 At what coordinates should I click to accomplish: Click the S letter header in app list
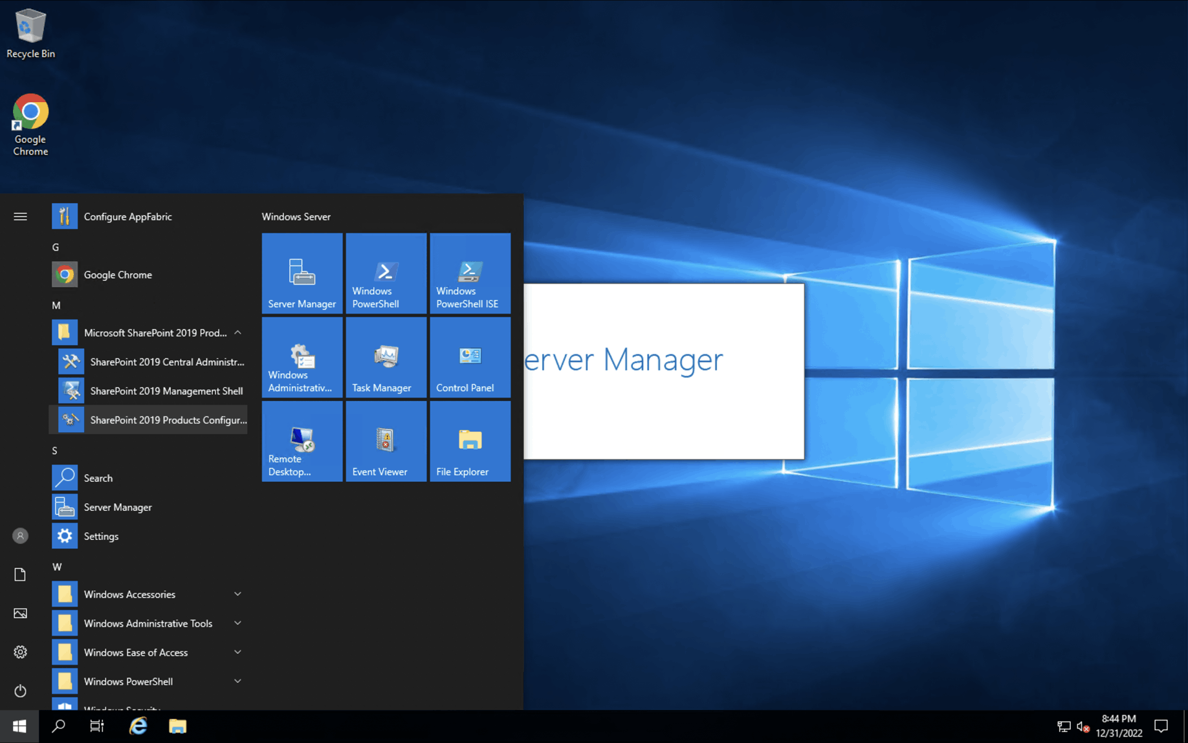[55, 451]
